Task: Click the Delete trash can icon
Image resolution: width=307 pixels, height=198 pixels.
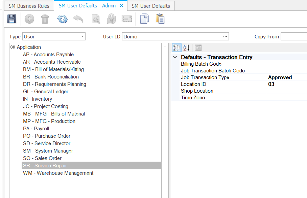Action: [x=45, y=19]
